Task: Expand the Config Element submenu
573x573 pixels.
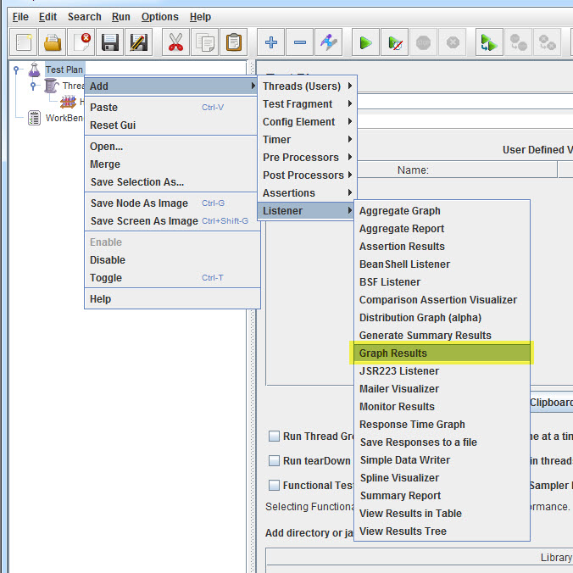Action: pos(307,122)
